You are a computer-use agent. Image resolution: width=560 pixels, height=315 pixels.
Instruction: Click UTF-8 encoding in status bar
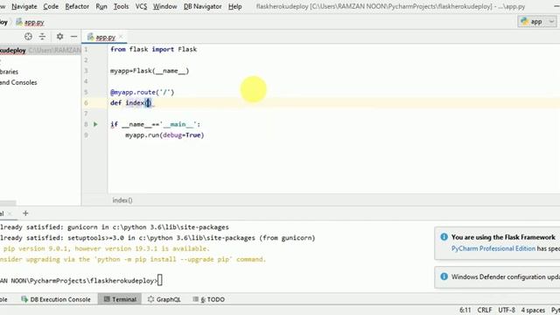pyautogui.click(x=507, y=310)
